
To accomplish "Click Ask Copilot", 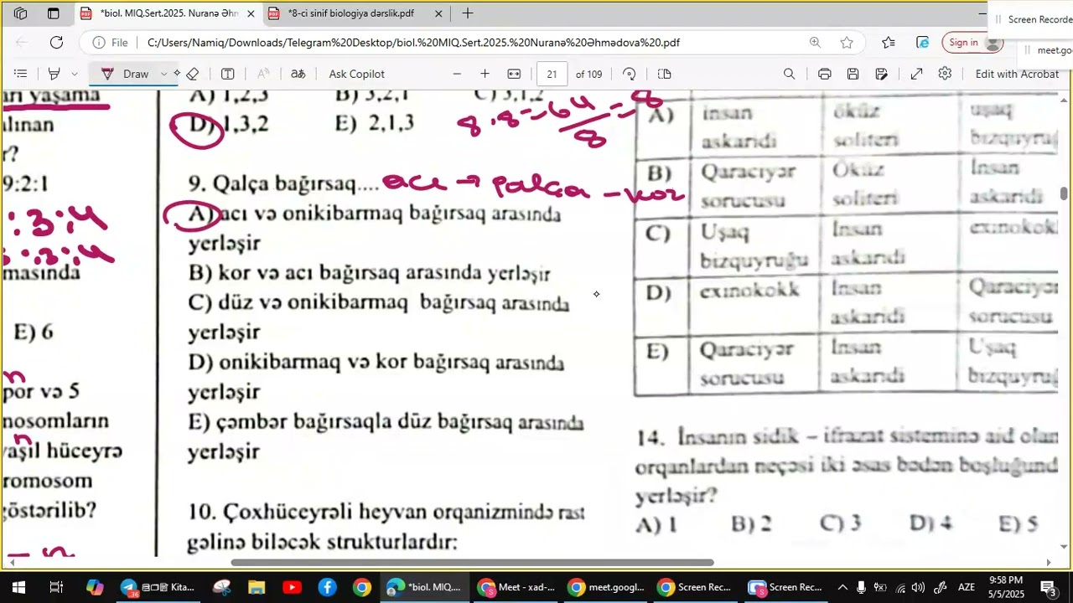I will click(357, 74).
